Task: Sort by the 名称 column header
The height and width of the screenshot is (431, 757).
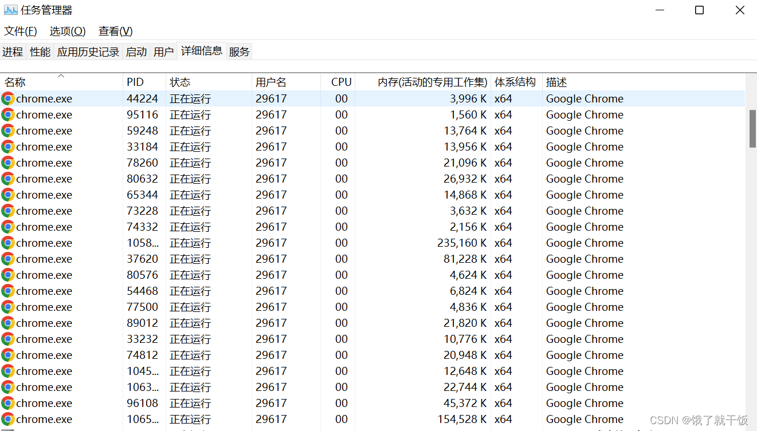Action: pos(61,82)
